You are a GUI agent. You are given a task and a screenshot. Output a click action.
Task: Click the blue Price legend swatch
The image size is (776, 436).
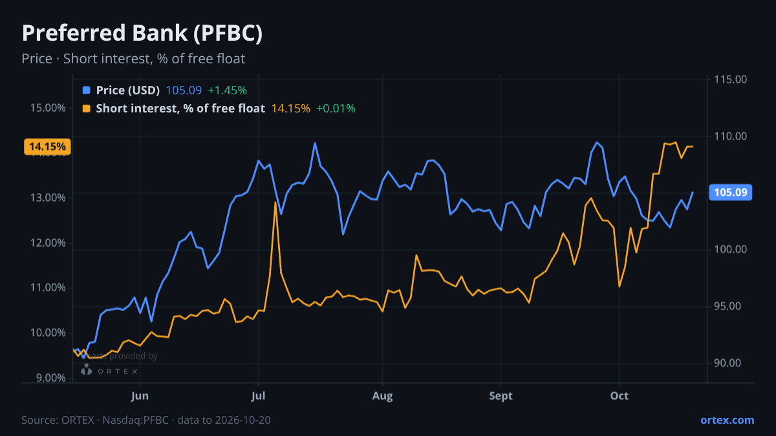click(x=87, y=90)
